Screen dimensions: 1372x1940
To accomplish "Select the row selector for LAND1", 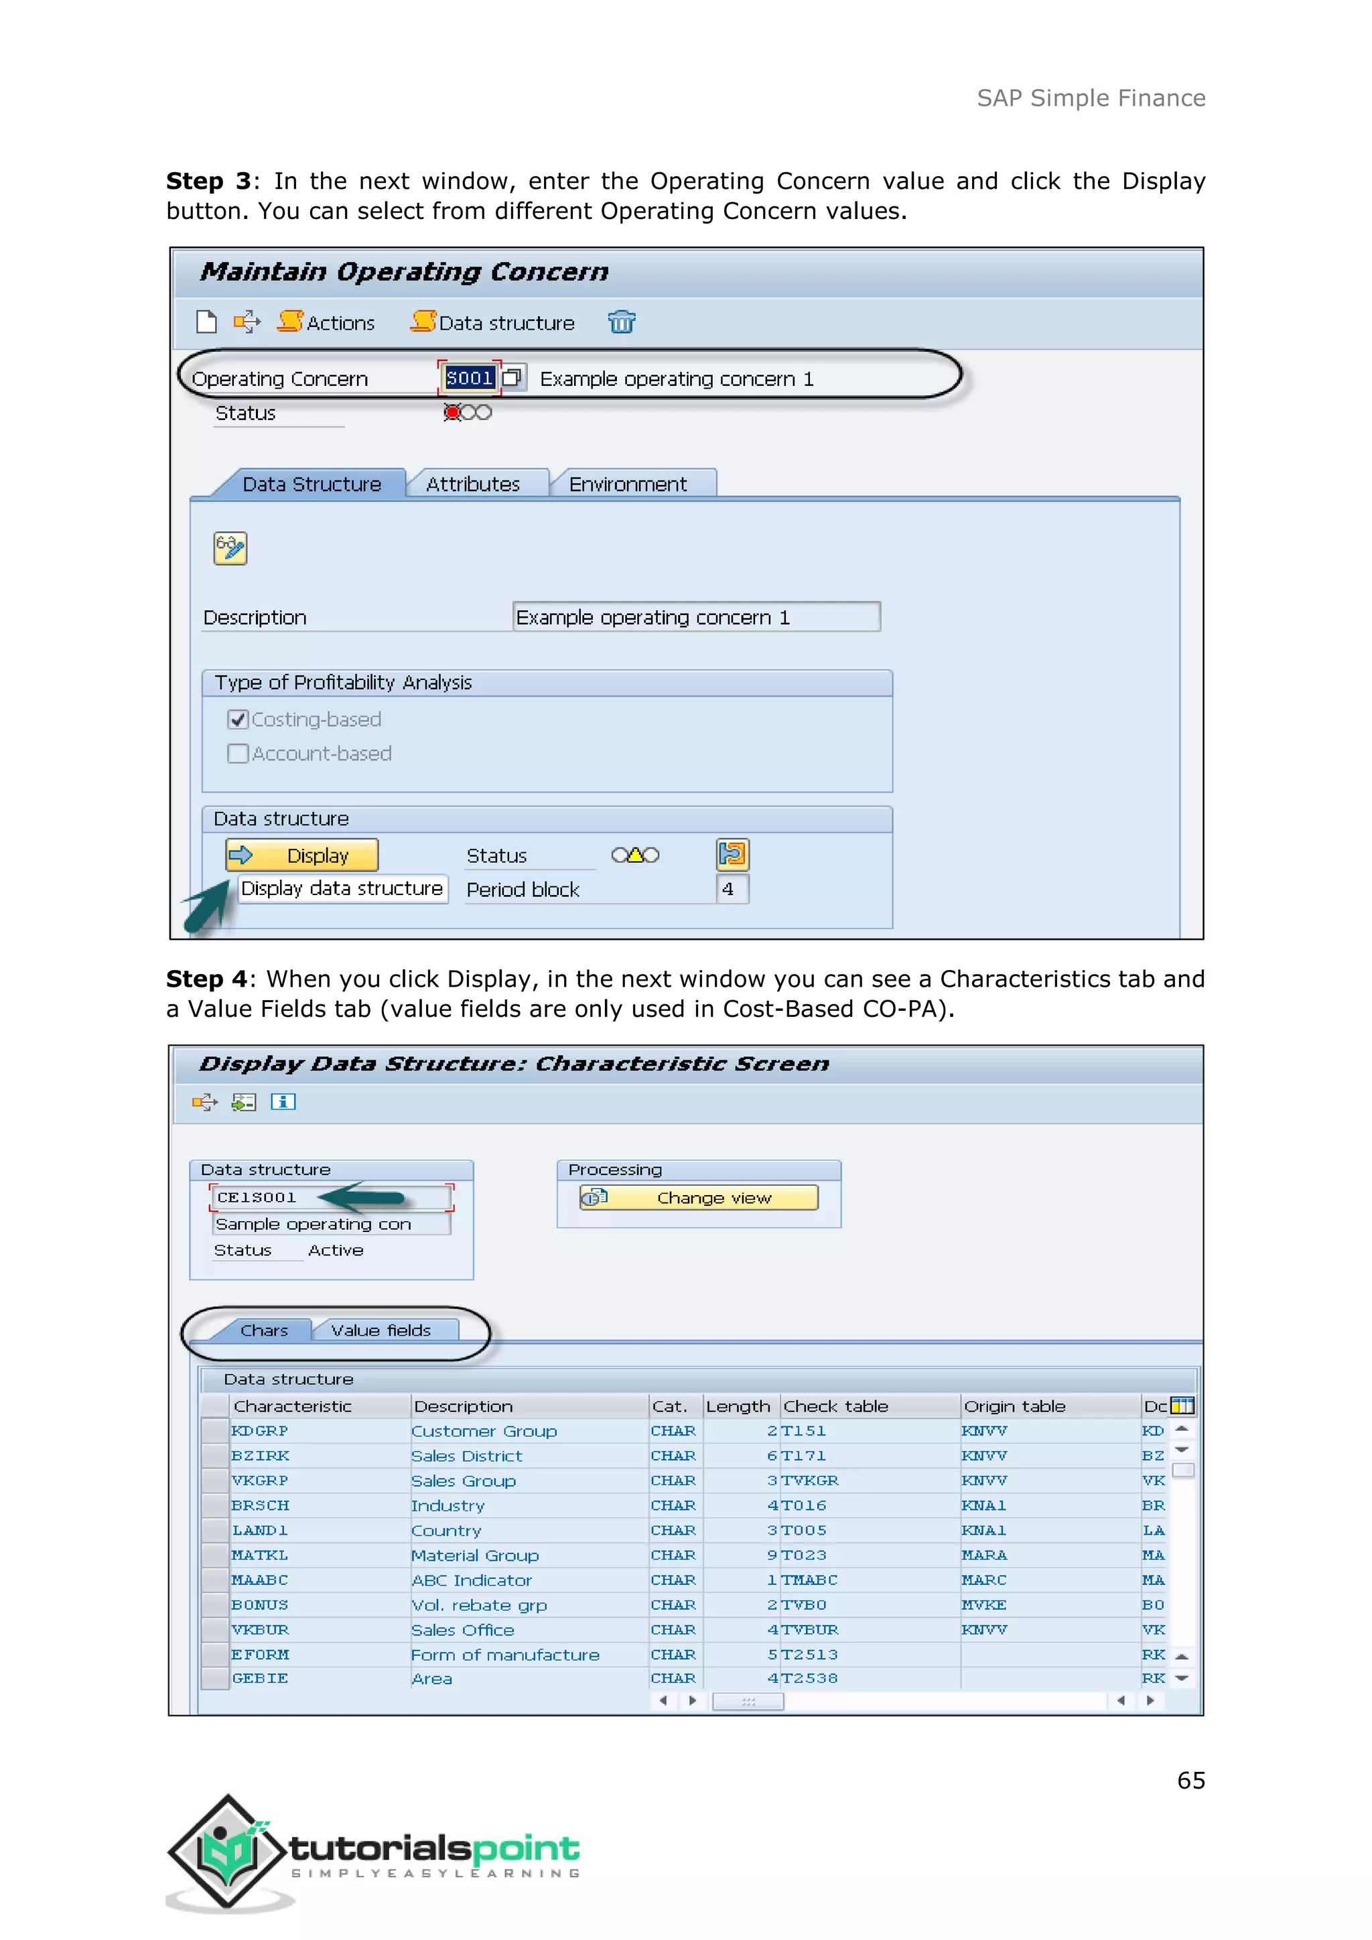I will (x=216, y=1530).
